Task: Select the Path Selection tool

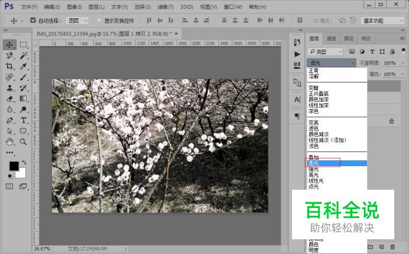Action: pyautogui.click(x=9, y=131)
